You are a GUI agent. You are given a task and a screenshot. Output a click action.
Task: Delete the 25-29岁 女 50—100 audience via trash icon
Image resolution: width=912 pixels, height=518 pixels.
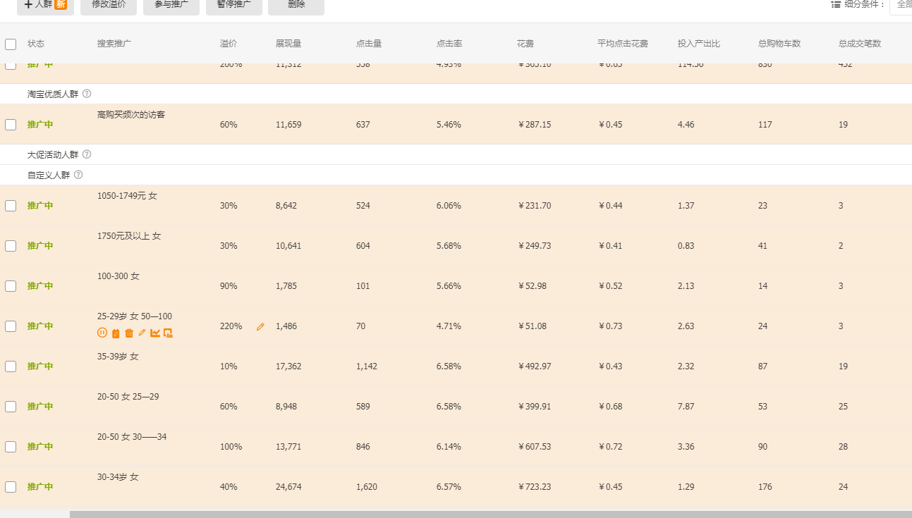tap(129, 333)
